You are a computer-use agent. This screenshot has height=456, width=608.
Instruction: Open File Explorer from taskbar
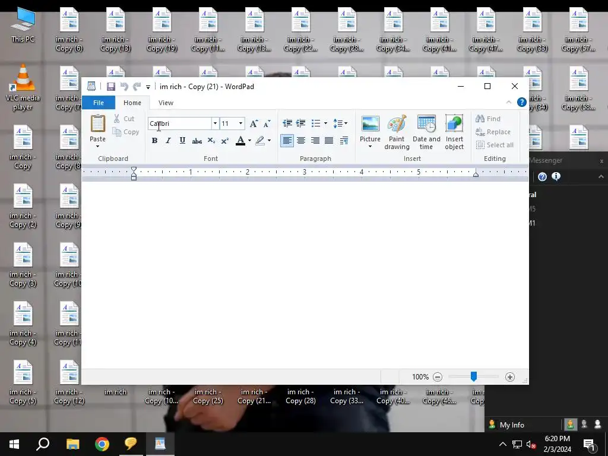[72, 444]
